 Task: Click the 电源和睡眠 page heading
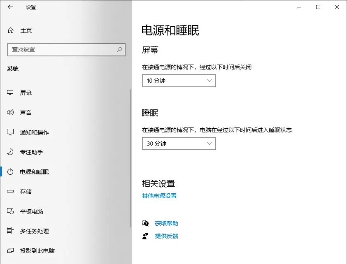coord(170,30)
